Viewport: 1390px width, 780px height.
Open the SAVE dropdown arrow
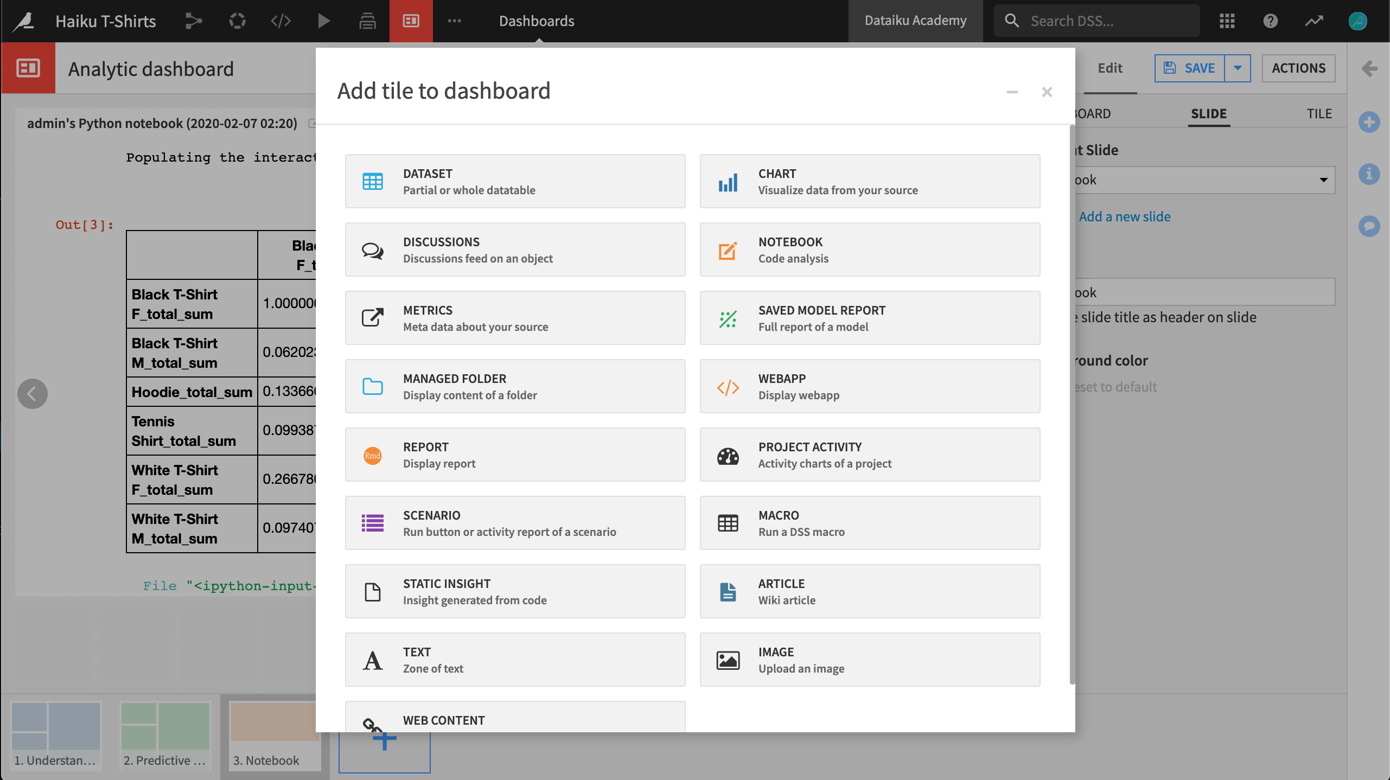pos(1238,68)
